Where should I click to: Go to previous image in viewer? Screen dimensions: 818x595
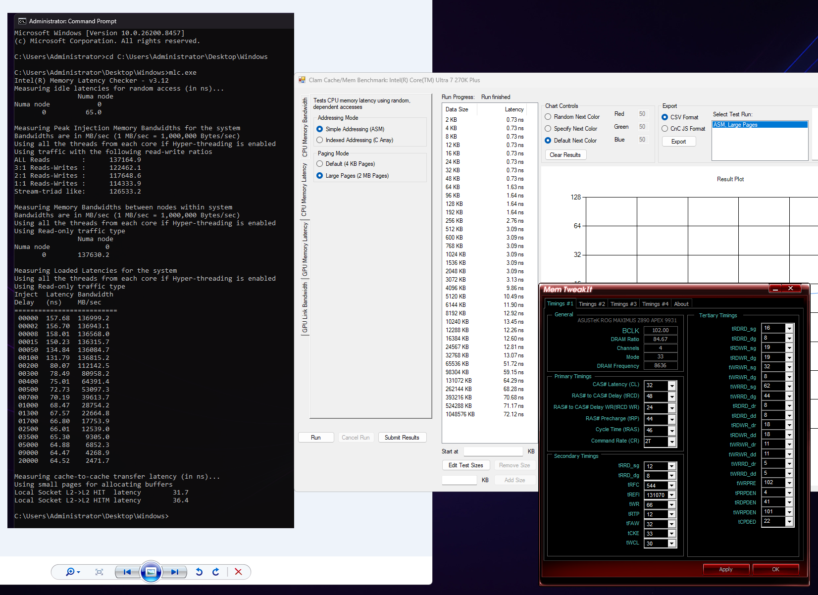pyautogui.click(x=127, y=572)
